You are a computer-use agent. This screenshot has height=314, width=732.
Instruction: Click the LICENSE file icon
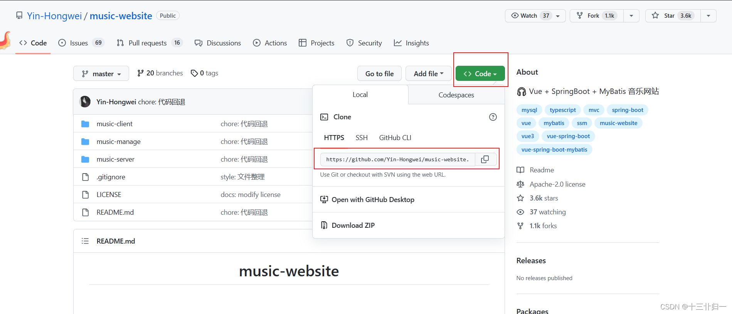86,195
